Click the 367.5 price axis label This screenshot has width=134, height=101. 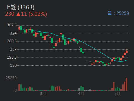tap(12, 25)
